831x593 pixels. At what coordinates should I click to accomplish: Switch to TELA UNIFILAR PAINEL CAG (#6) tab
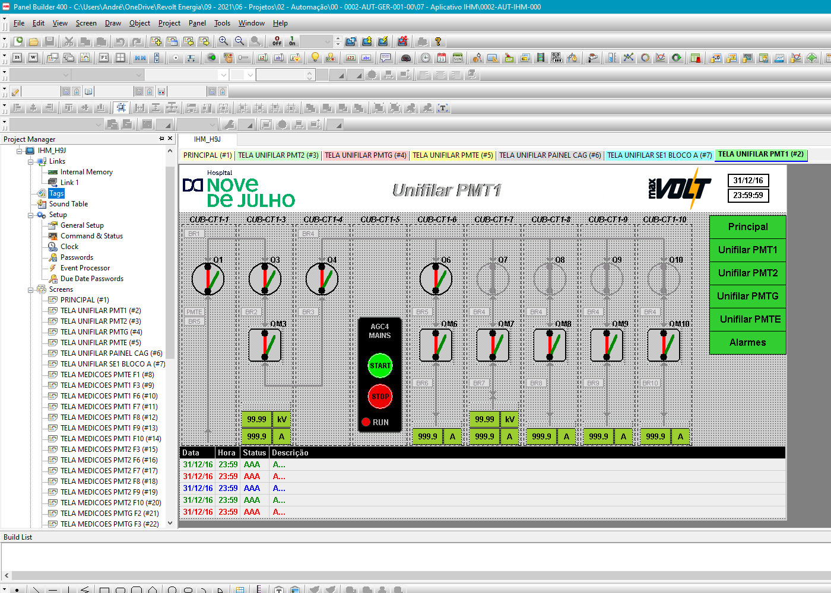point(550,155)
